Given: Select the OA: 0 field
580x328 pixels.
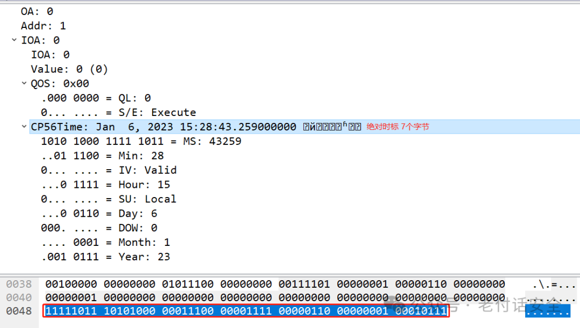Looking at the screenshot, I should 37,11.
